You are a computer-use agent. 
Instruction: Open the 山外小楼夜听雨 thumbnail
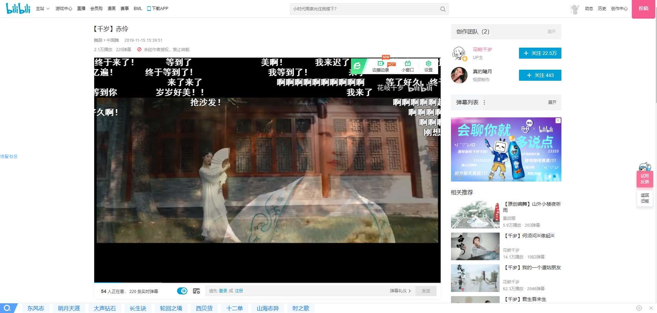[475, 215]
